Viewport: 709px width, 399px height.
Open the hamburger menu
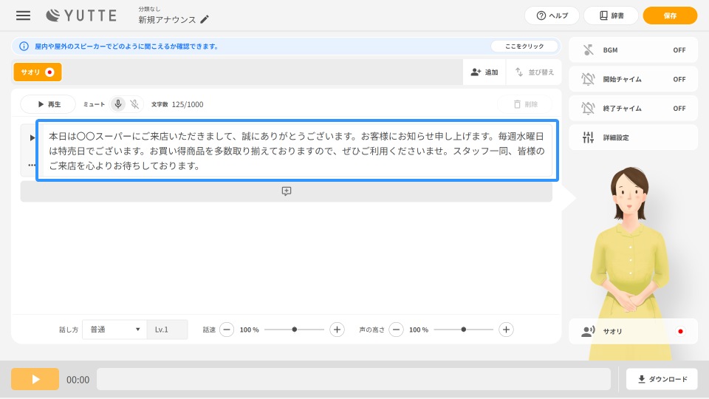point(24,16)
